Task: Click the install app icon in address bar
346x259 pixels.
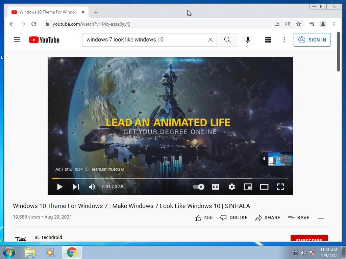Action: coord(277,24)
